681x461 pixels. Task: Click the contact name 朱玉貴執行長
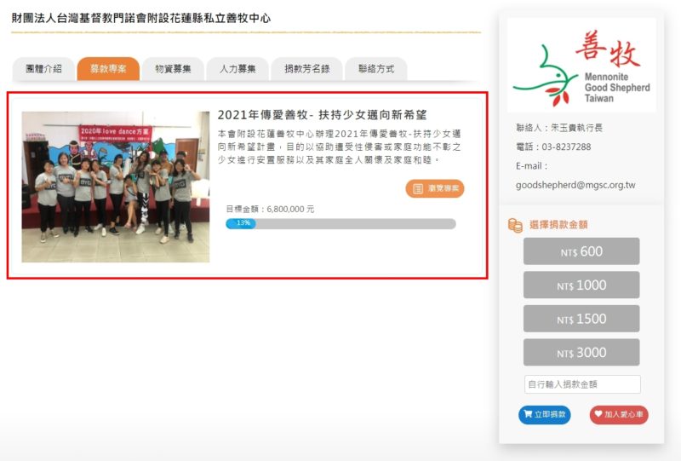(577, 128)
